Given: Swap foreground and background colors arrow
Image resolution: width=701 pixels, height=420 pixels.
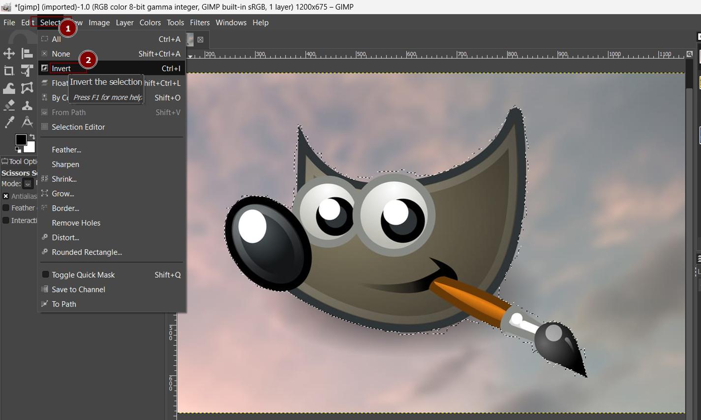Looking at the screenshot, I should tap(32, 137).
